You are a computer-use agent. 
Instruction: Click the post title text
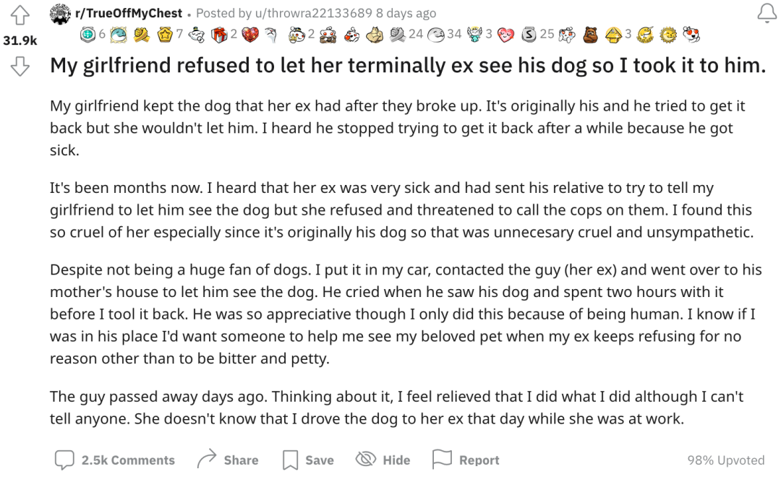407,65
